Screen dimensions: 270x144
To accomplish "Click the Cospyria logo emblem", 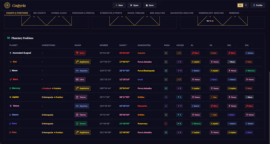I will tap(7, 5).
